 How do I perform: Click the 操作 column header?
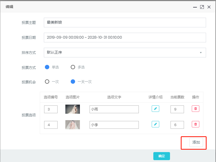pos(196,97)
